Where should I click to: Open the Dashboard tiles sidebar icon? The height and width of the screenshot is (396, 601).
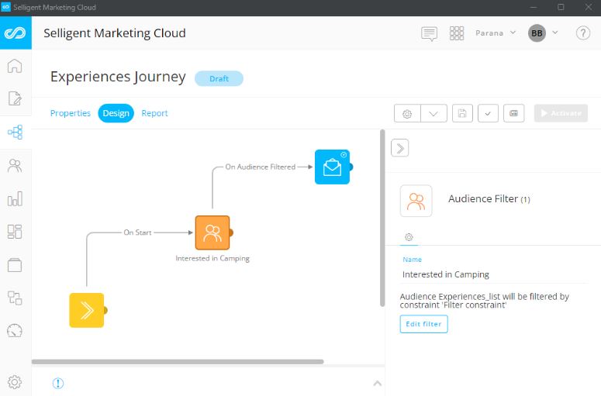15,232
